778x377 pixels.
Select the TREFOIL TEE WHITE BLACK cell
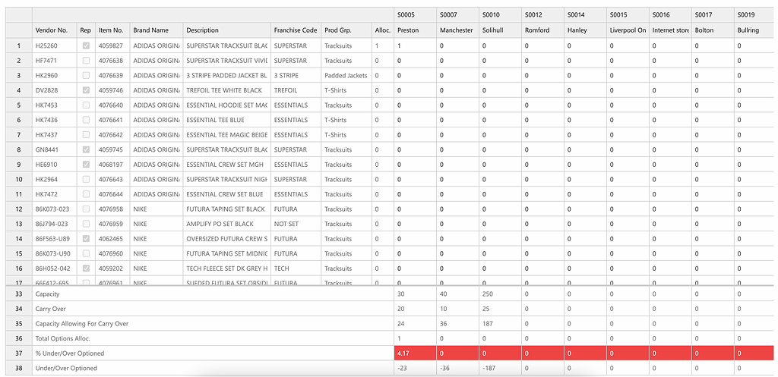coord(226,90)
